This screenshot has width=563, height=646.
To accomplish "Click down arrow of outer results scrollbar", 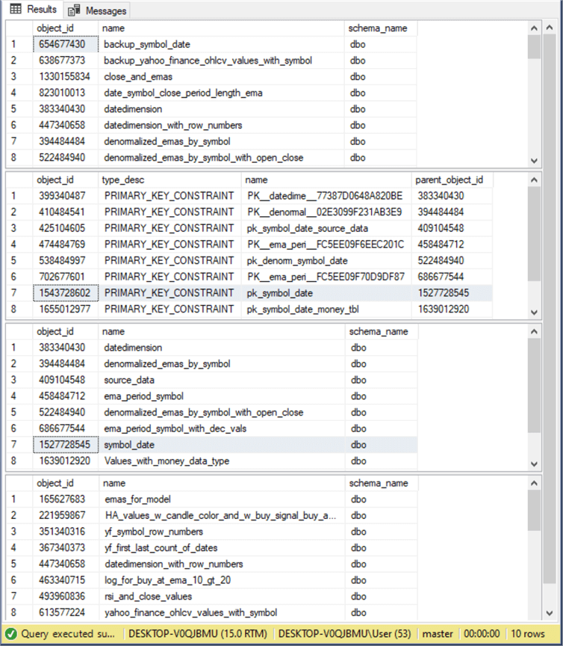I will pyautogui.click(x=550, y=612).
